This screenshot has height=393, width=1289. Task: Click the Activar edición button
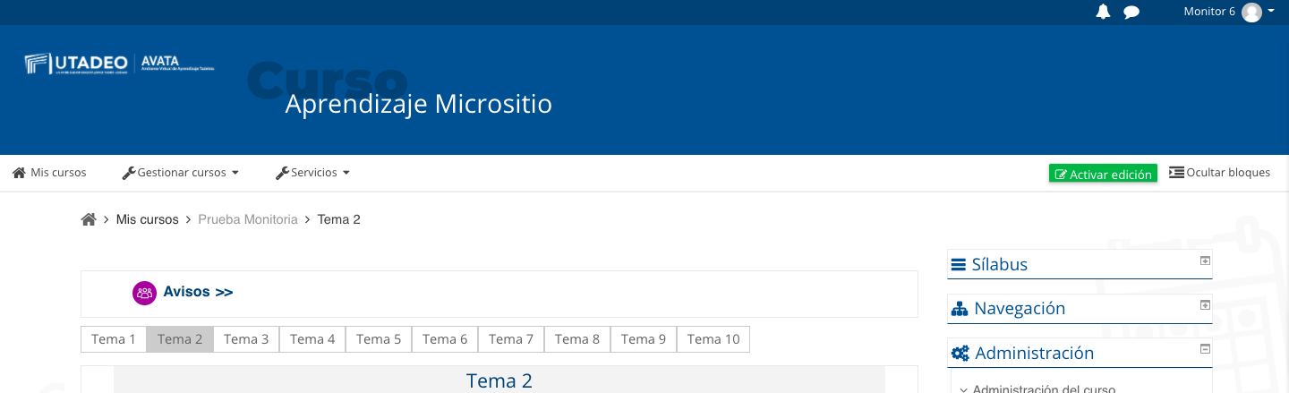pyautogui.click(x=1103, y=174)
